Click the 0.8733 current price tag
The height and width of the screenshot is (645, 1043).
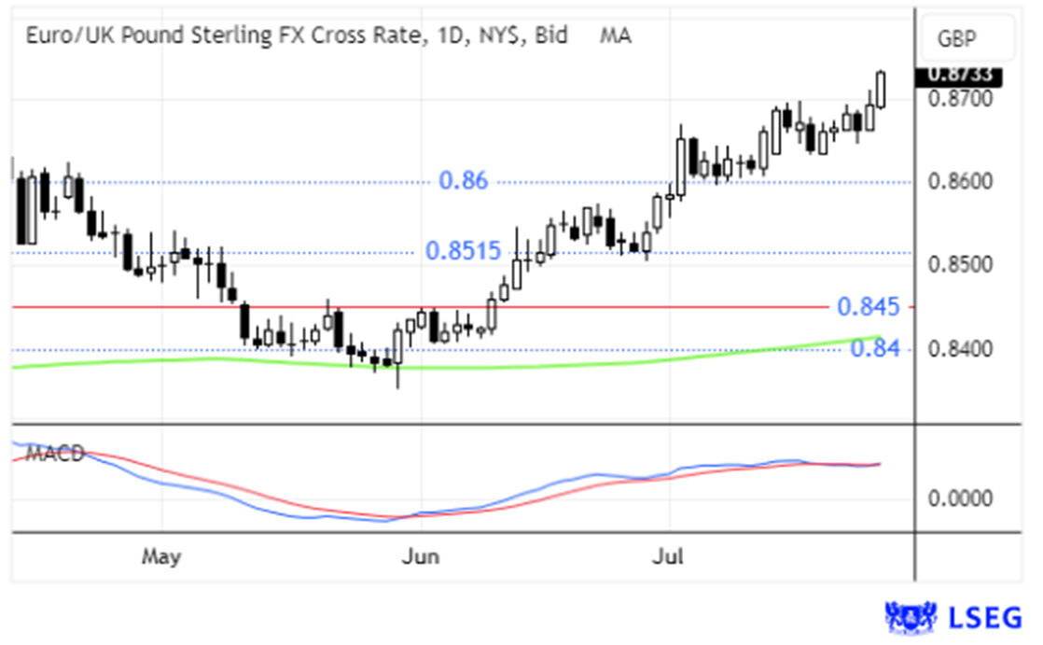click(958, 77)
